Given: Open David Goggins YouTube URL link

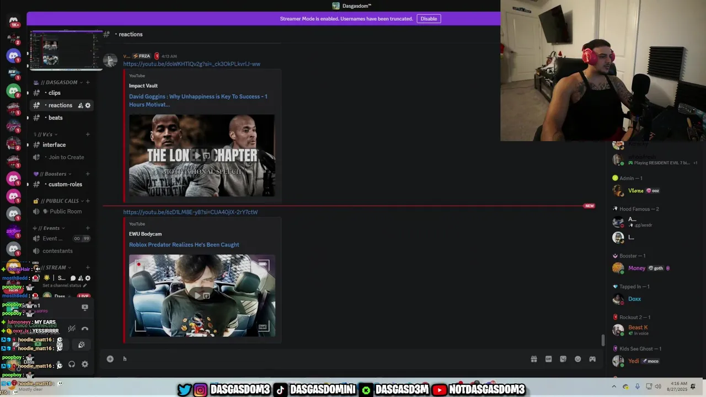Looking at the screenshot, I should [x=191, y=64].
